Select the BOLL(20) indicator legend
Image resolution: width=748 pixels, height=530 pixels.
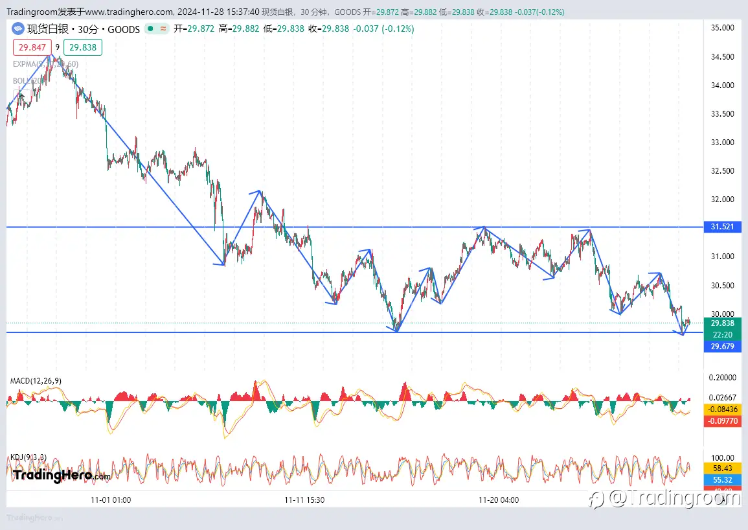click(28, 81)
